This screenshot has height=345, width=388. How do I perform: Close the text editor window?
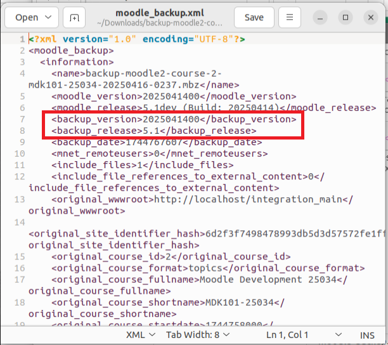tap(371, 18)
